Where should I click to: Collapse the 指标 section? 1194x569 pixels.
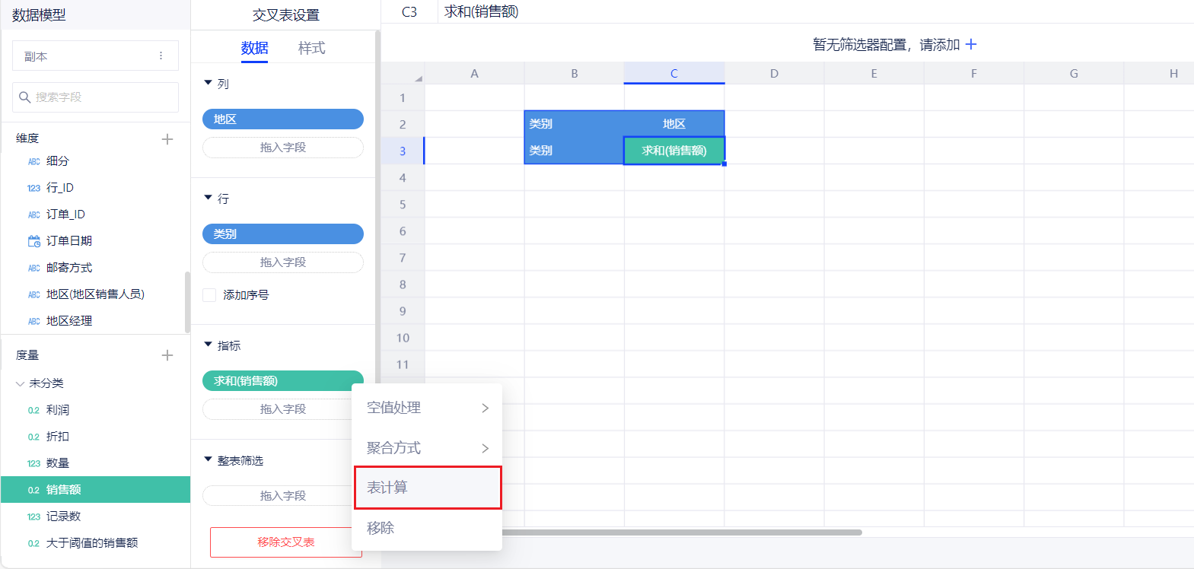pos(209,345)
